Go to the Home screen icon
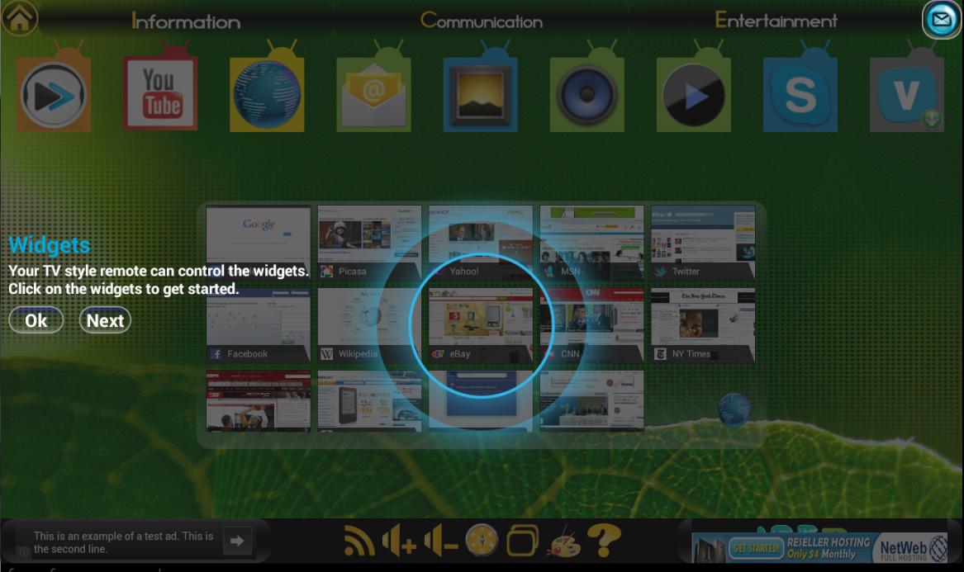The image size is (964, 572). click(x=19, y=18)
